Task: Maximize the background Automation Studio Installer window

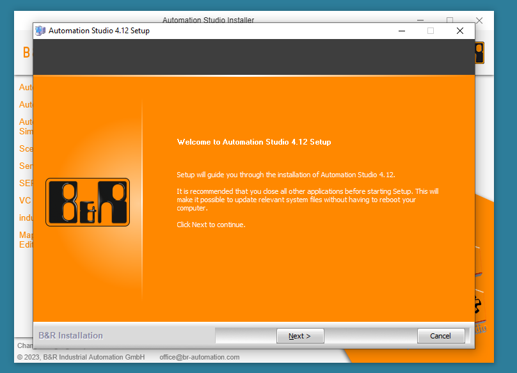Action: pyautogui.click(x=450, y=20)
